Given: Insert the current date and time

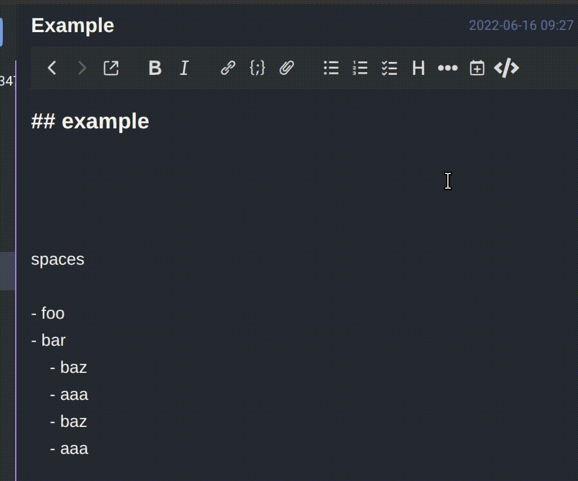Looking at the screenshot, I should pos(477,68).
